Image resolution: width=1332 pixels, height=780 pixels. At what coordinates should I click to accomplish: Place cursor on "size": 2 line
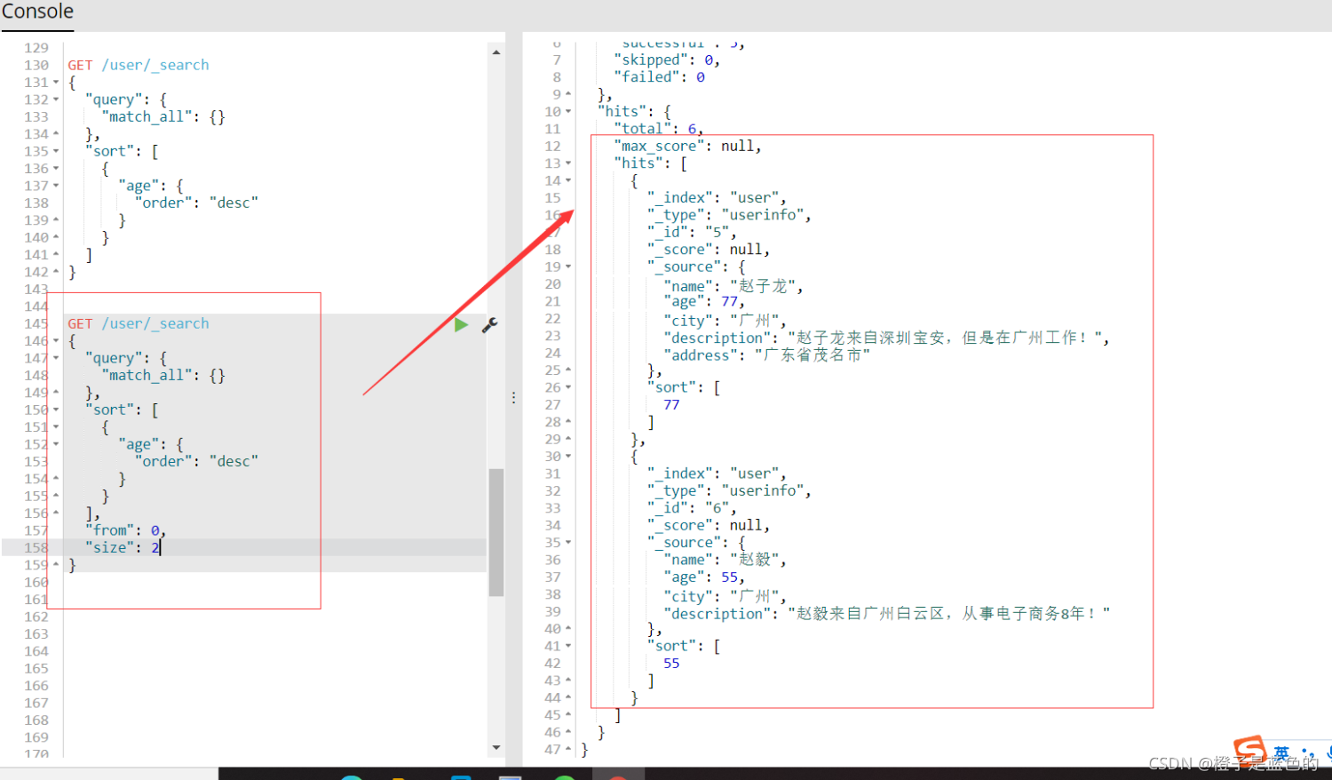(123, 547)
